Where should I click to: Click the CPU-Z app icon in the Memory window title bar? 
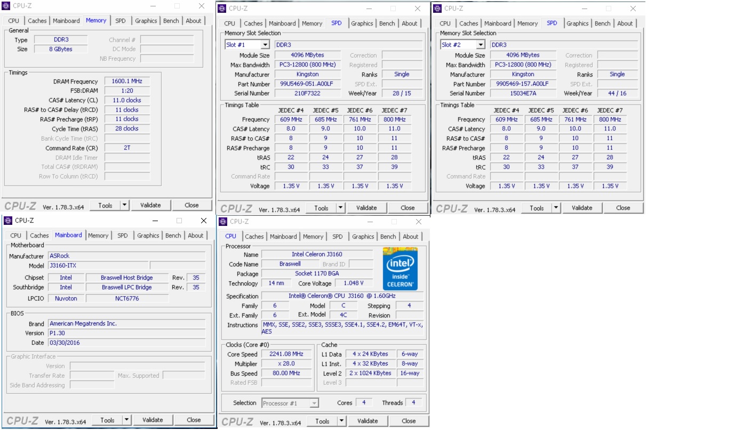coord(6,6)
